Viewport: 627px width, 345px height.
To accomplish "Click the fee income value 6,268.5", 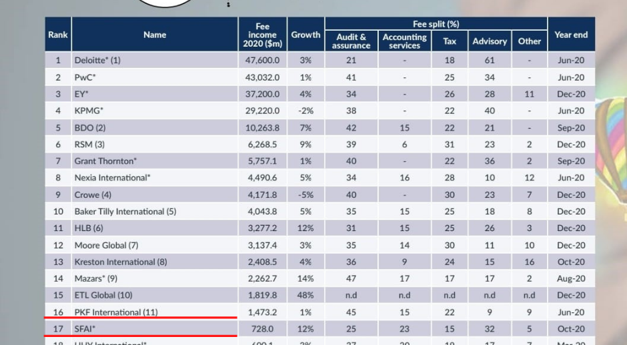I will pyautogui.click(x=262, y=144).
